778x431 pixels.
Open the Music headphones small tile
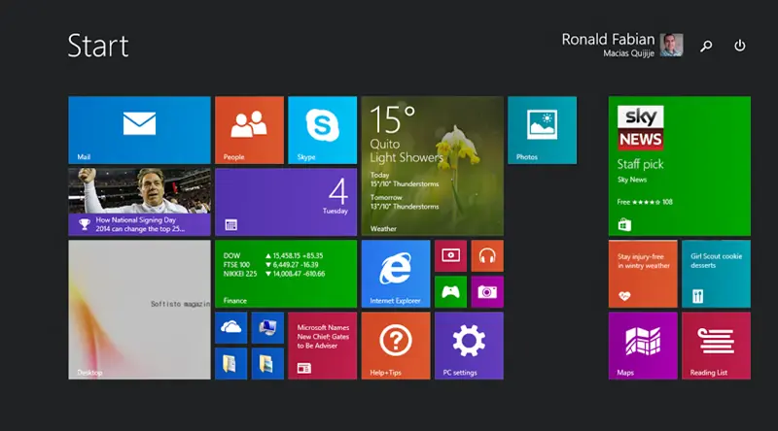point(487,256)
